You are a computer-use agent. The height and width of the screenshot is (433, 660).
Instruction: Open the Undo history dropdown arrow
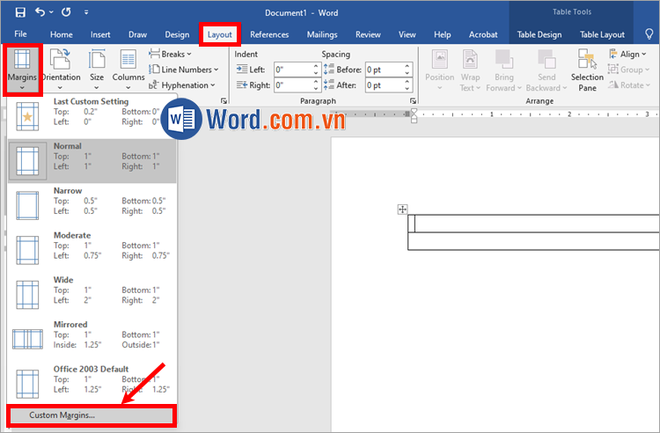tap(51, 12)
